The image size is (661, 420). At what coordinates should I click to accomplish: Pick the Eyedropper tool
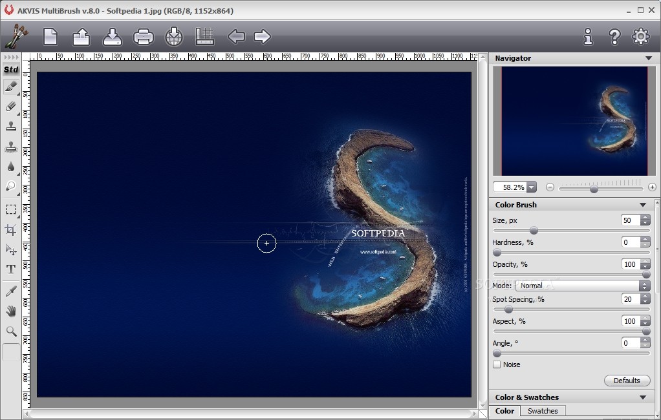coord(11,291)
